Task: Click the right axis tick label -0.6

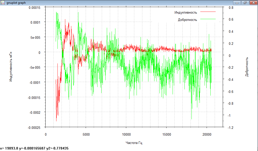Action: tap(230, 92)
